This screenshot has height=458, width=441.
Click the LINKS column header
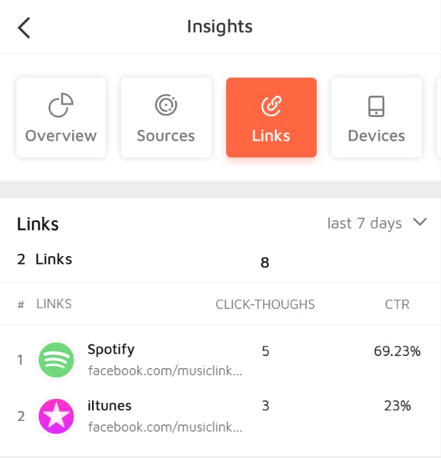[x=54, y=304]
